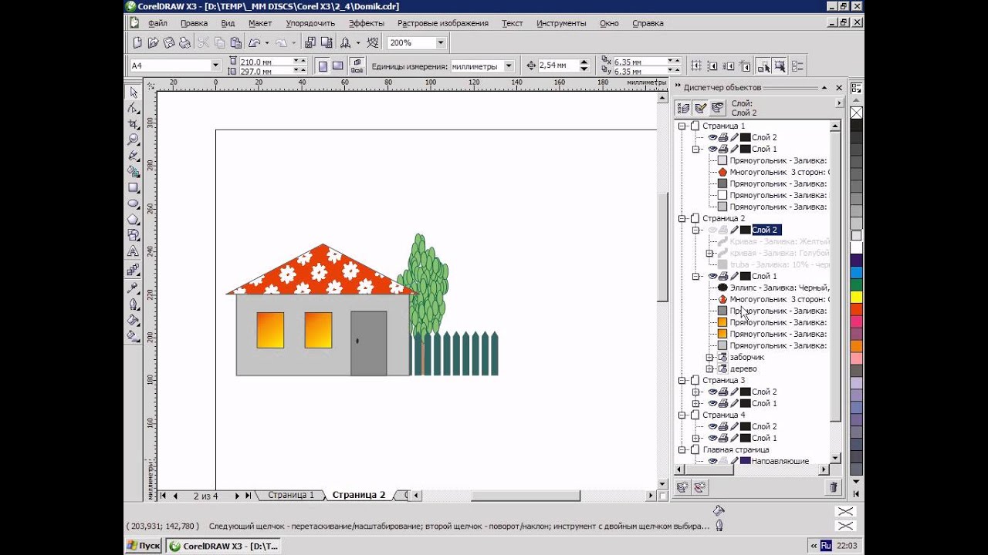Image resolution: width=988 pixels, height=555 pixels.
Task: Select the Text tool
Action: pyautogui.click(x=134, y=251)
